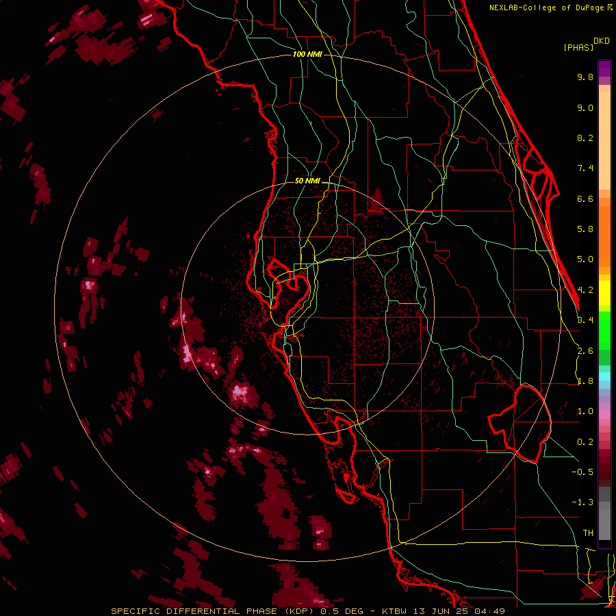Select the -1.3 scale value
Screen dimensions: 616x616
(x=582, y=502)
